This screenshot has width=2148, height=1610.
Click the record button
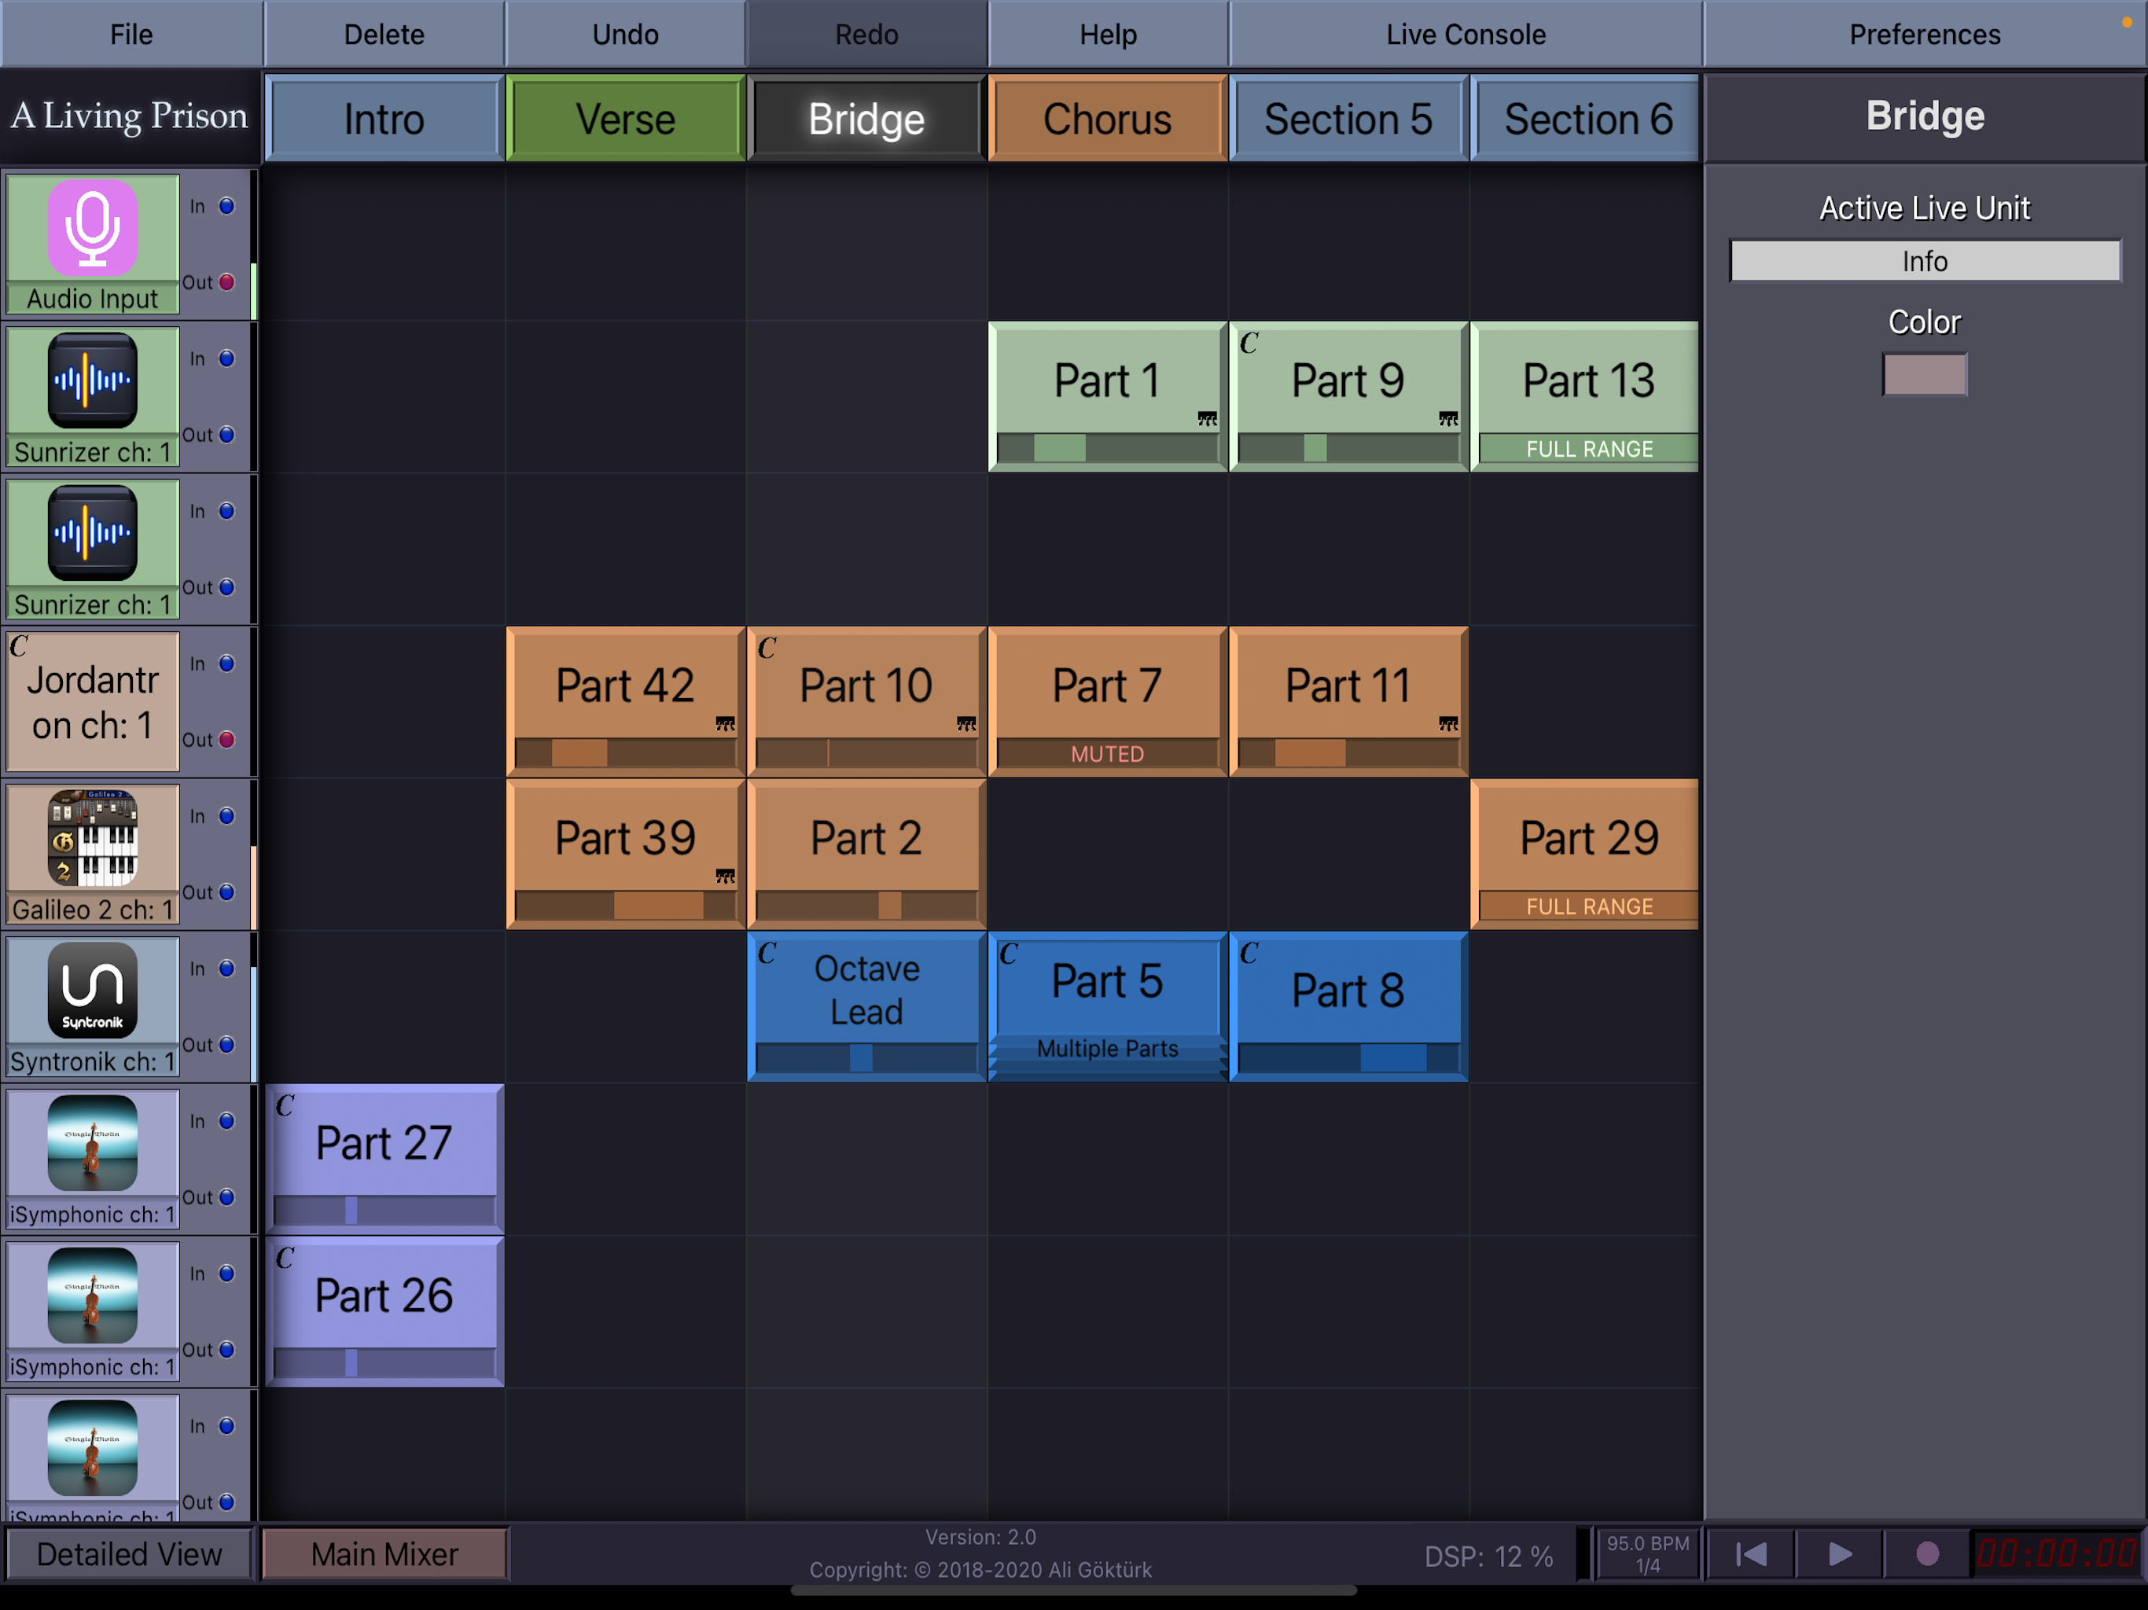tap(1928, 1553)
